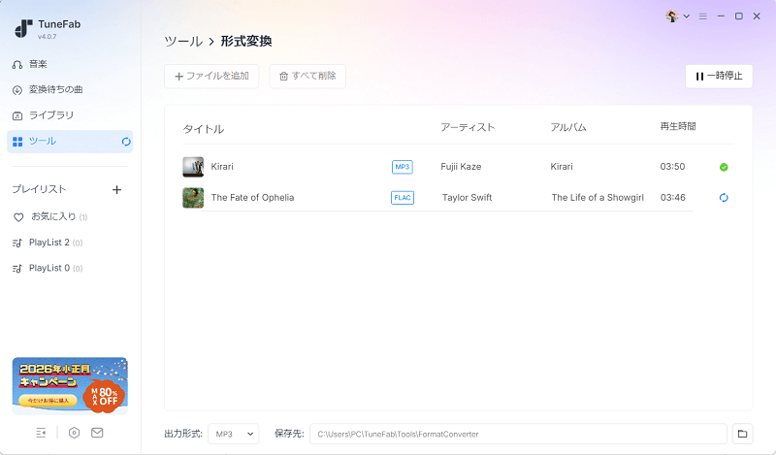Click the ツール breadcrumb link
Image resolution: width=776 pixels, height=455 pixels.
[x=183, y=41]
